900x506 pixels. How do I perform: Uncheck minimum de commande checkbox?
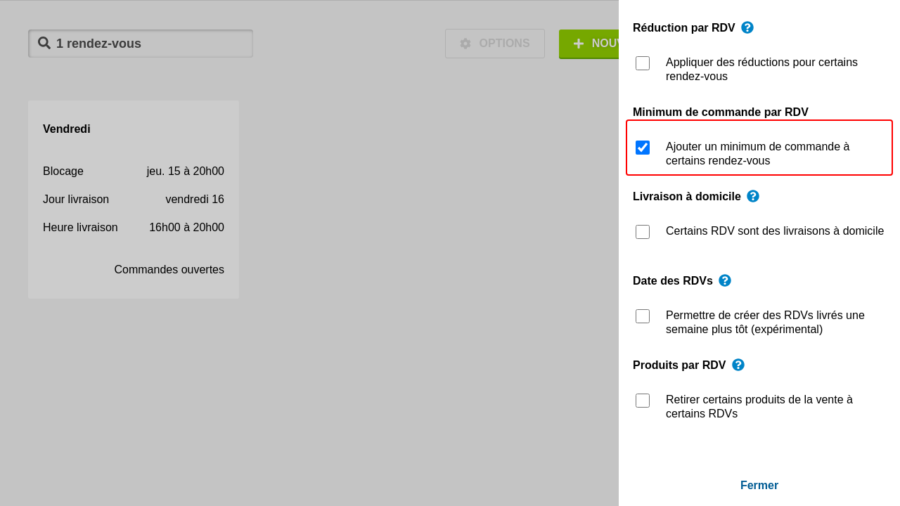[x=643, y=148]
